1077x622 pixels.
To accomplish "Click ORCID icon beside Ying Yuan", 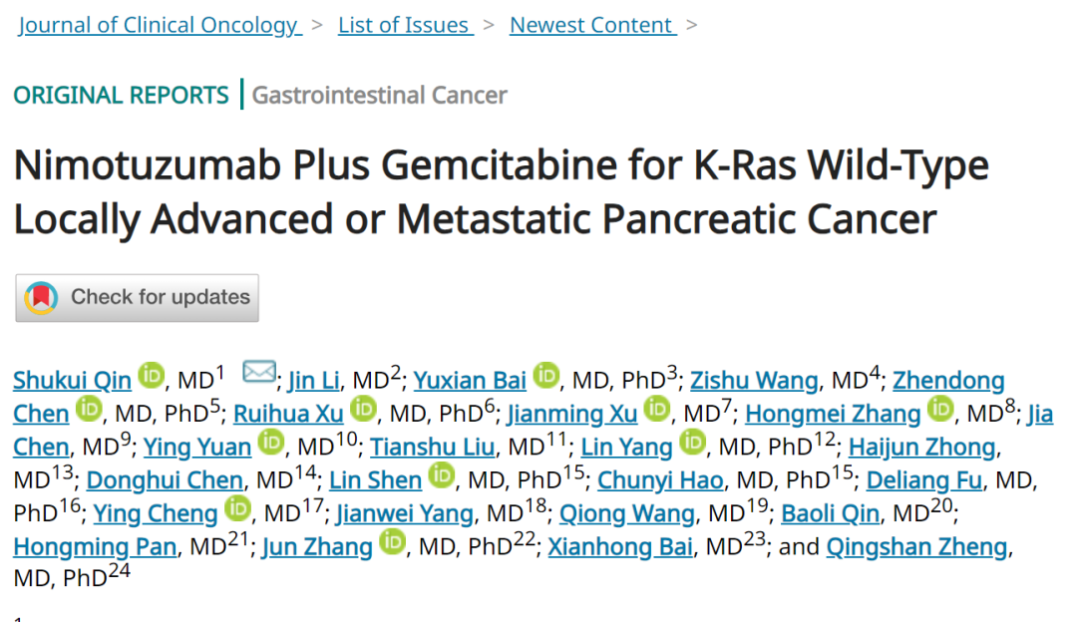I will (x=271, y=443).
